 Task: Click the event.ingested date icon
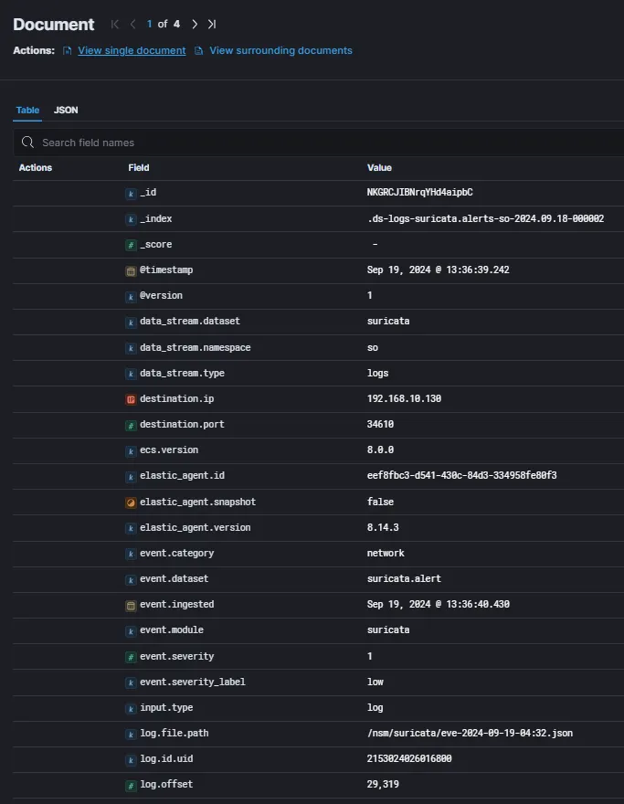[x=131, y=605]
